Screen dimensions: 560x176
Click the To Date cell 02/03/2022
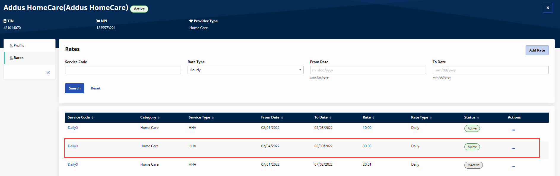click(x=323, y=128)
